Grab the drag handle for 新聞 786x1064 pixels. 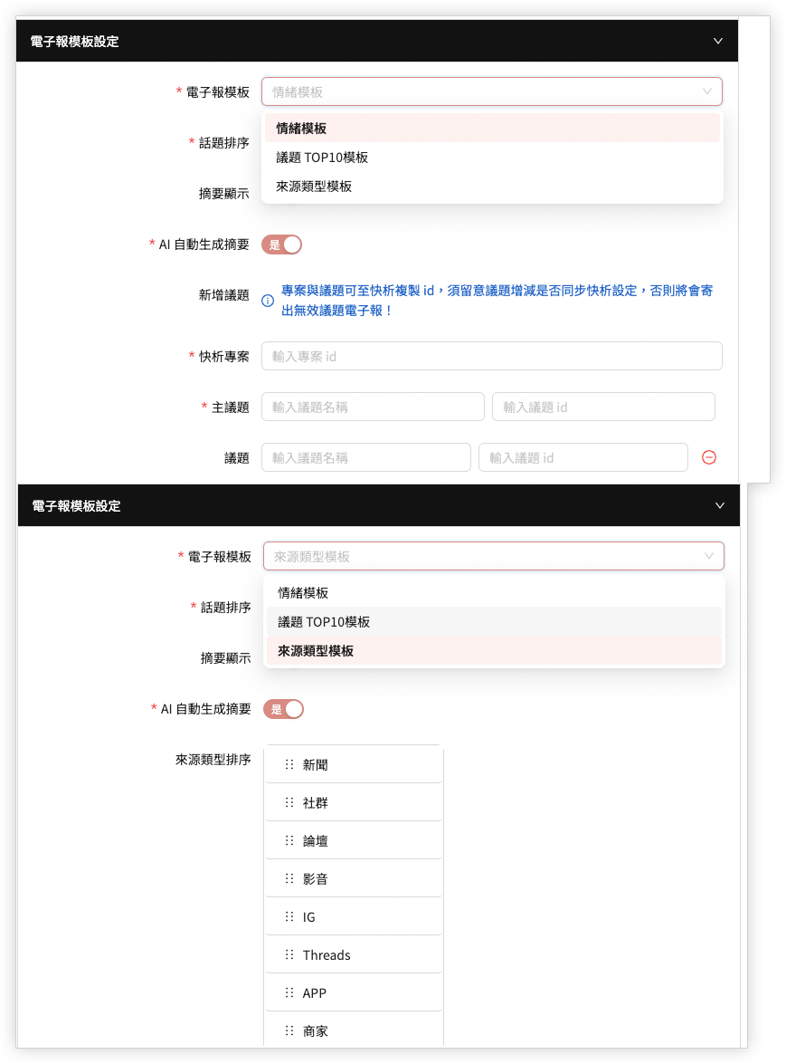289,765
